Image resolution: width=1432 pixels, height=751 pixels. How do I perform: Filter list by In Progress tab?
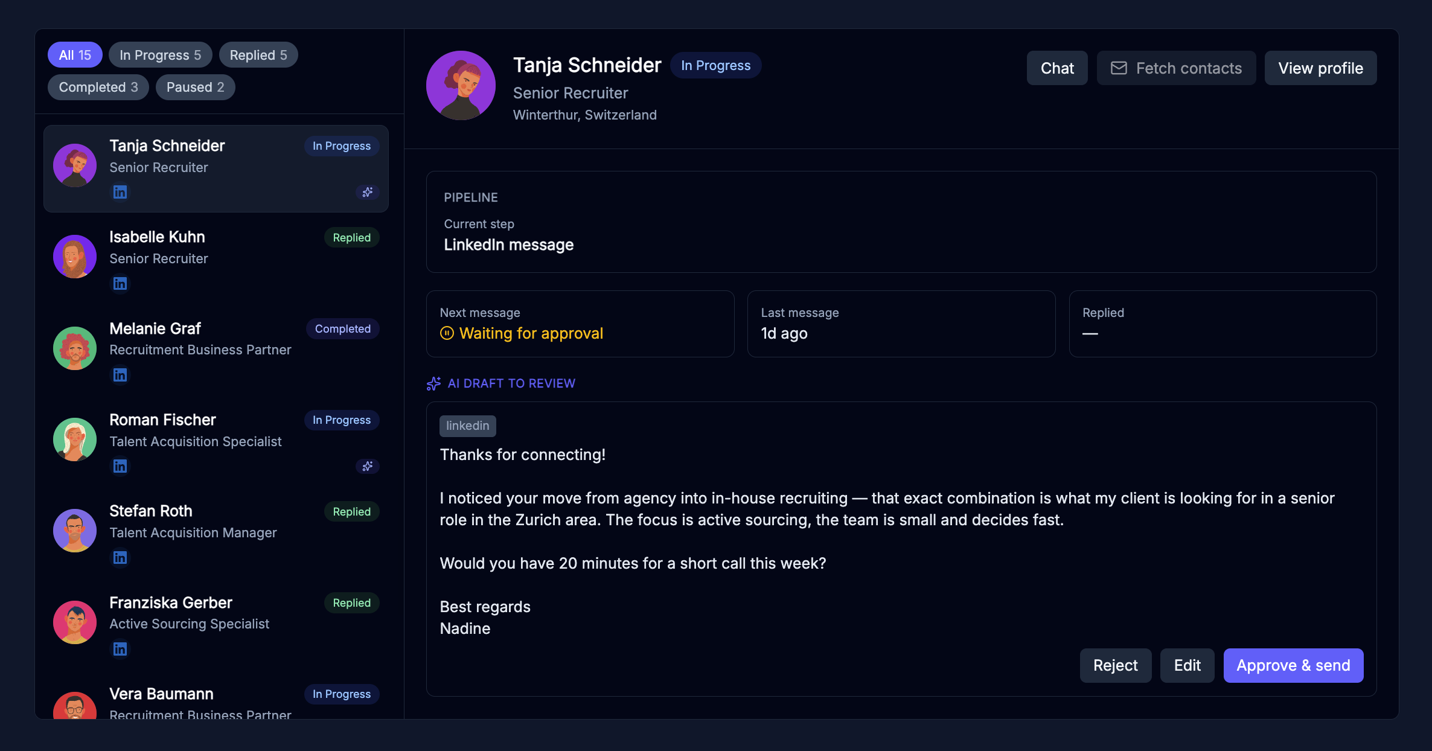pos(160,55)
